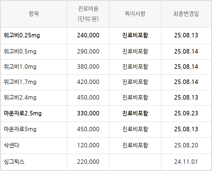Click the 항목 column header

(34, 14)
